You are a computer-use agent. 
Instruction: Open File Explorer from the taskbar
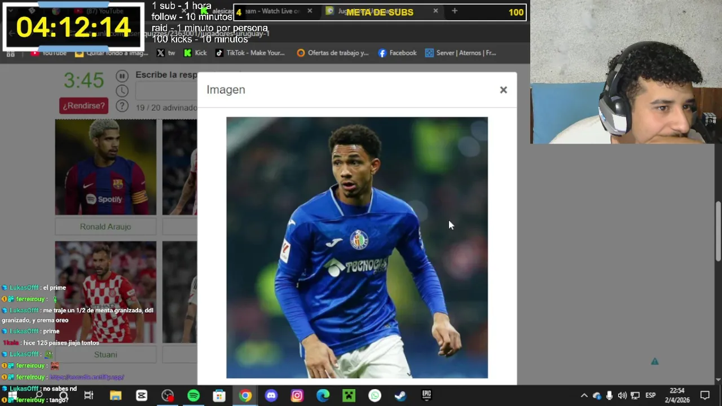tap(116, 395)
